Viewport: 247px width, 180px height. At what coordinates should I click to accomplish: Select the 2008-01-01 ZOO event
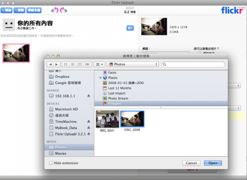[161, 83]
